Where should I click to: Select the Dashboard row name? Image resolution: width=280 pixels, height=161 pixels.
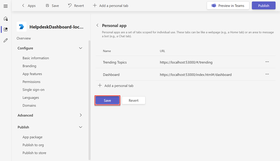click(x=111, y=75)
